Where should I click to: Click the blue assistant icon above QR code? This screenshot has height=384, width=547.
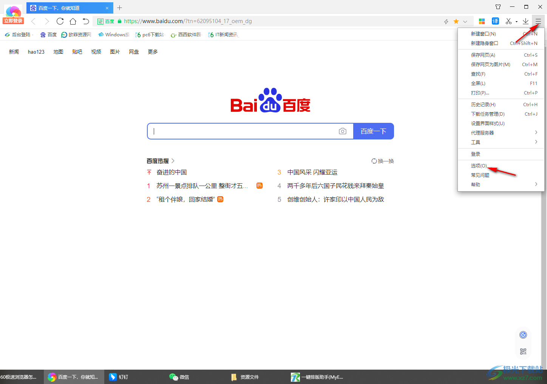(x=523, y=335)
